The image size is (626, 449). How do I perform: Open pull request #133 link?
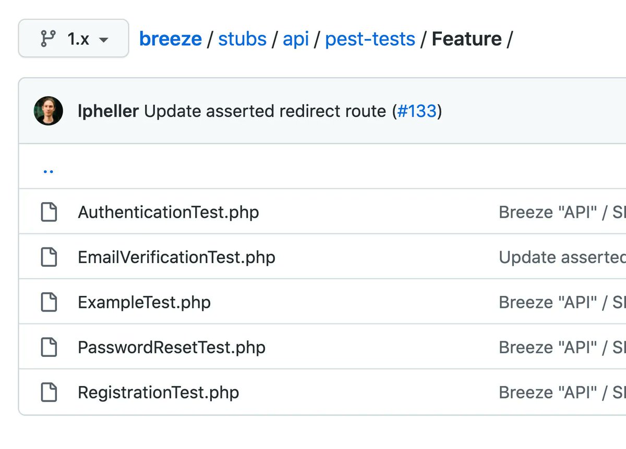tap(417, 111)
